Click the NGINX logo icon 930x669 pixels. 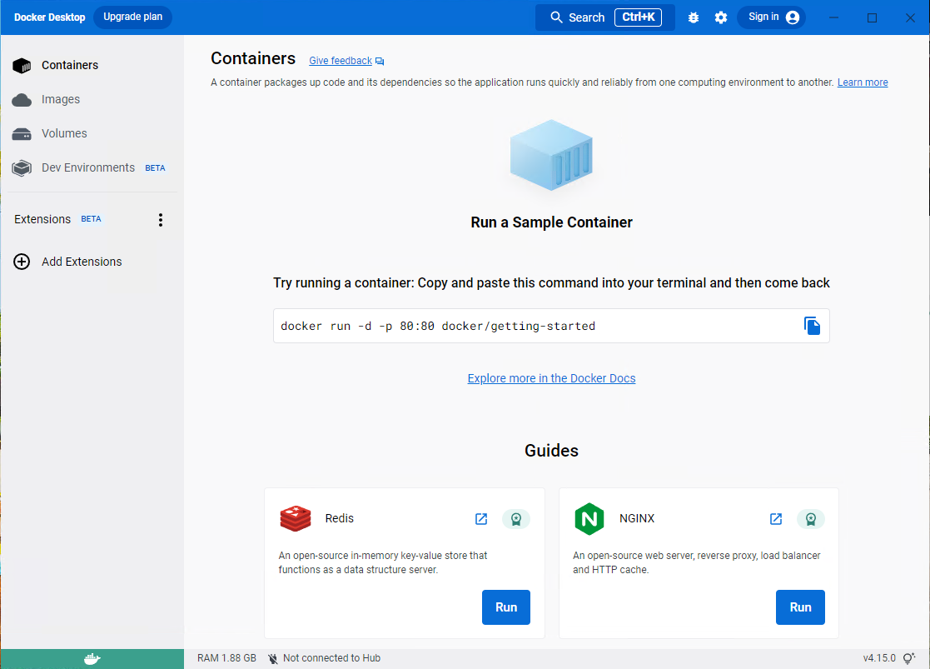(x=589, y=519)
